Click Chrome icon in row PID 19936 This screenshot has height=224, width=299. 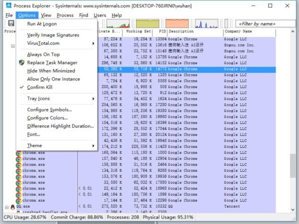coord(18,177)
